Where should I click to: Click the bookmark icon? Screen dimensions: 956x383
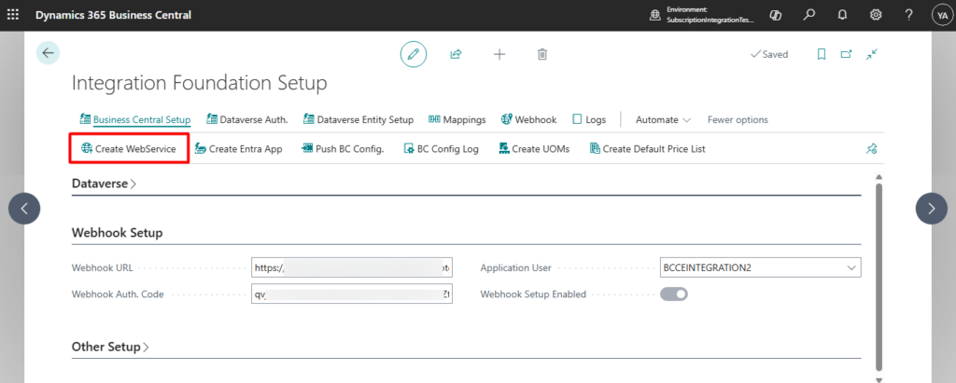(822, 54)
